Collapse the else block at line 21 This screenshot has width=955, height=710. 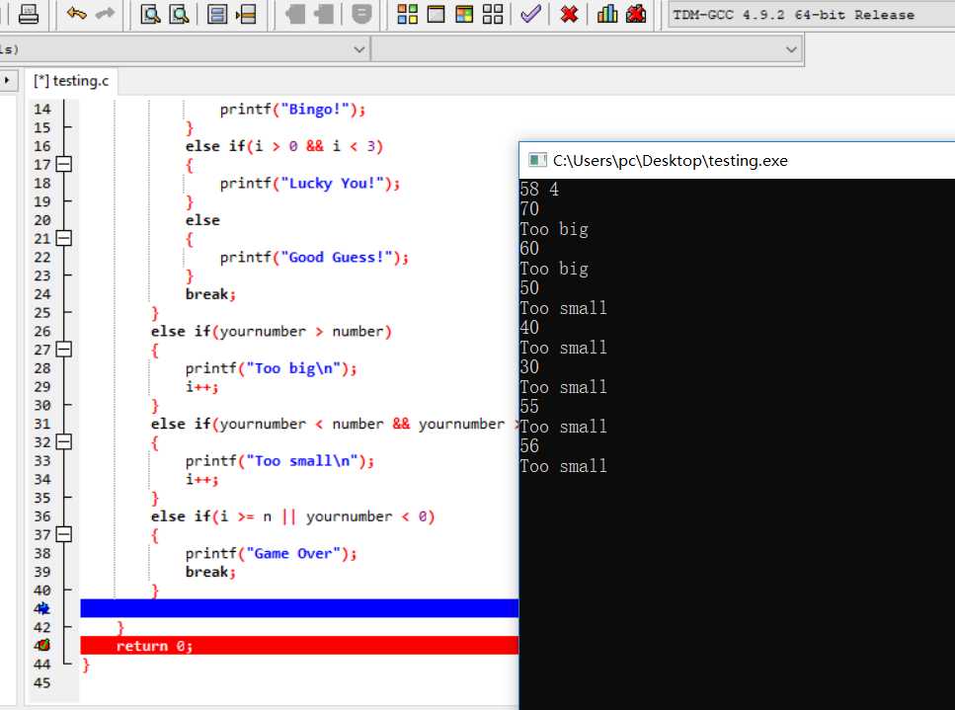[64, 238]
